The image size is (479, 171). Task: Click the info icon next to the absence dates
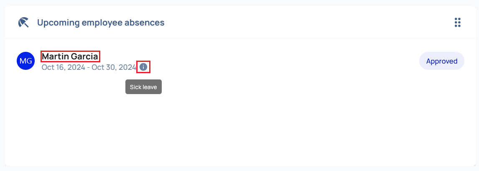click(143, 67)
